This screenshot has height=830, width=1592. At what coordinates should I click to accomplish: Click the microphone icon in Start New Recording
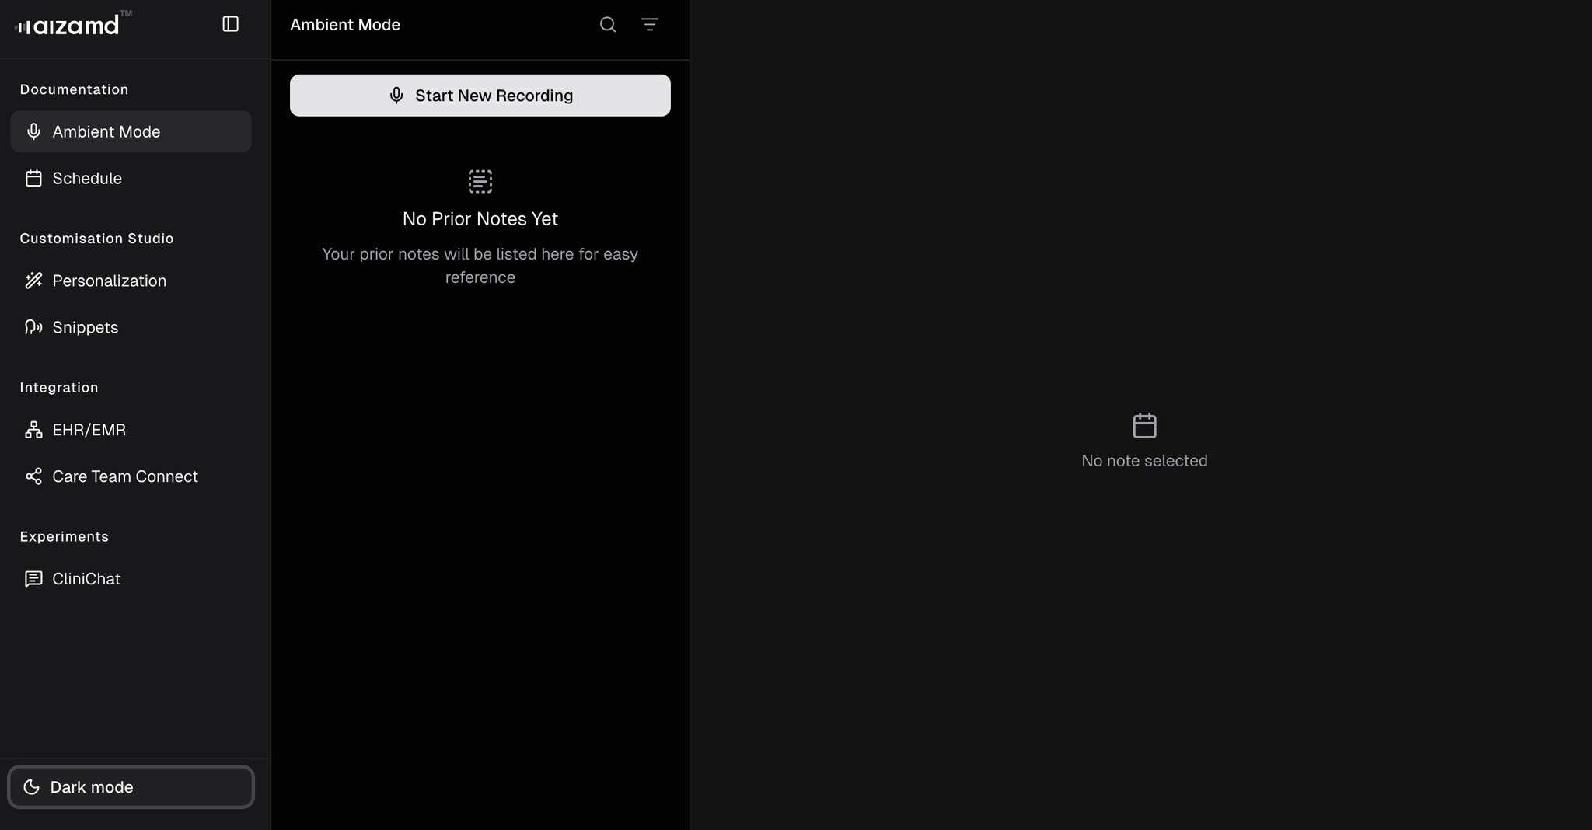396,96
